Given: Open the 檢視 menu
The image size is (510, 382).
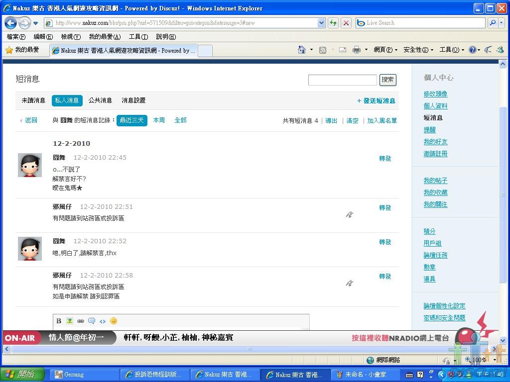Looking at the screenshot, I should coord(71,37).
